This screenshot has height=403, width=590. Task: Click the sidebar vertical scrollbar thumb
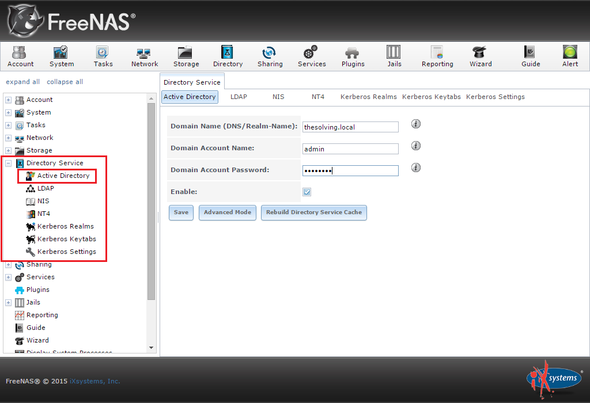coord(152,201)
